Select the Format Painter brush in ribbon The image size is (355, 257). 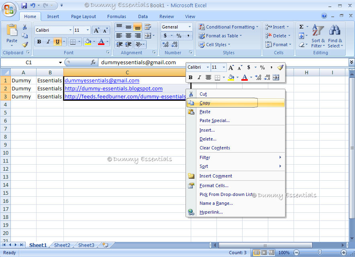point(24,45)
